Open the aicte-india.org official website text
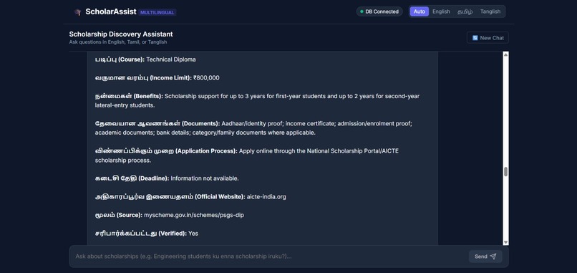577x273 pixels. pos(266,197)
